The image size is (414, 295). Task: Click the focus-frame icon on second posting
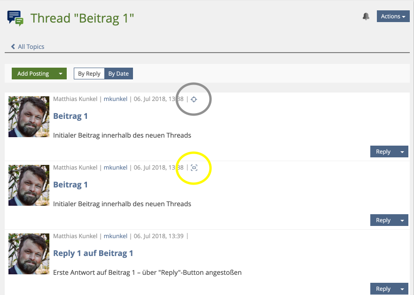pos(194,168)
